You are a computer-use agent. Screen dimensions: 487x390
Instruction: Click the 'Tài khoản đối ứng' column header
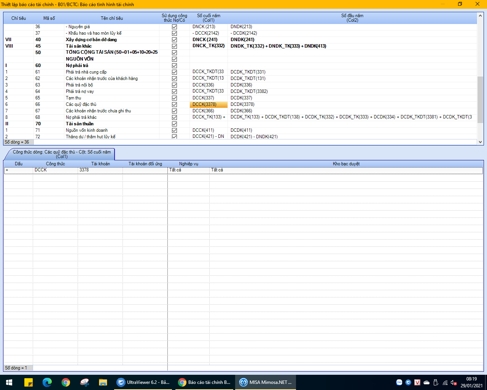[x=145, y=164]
